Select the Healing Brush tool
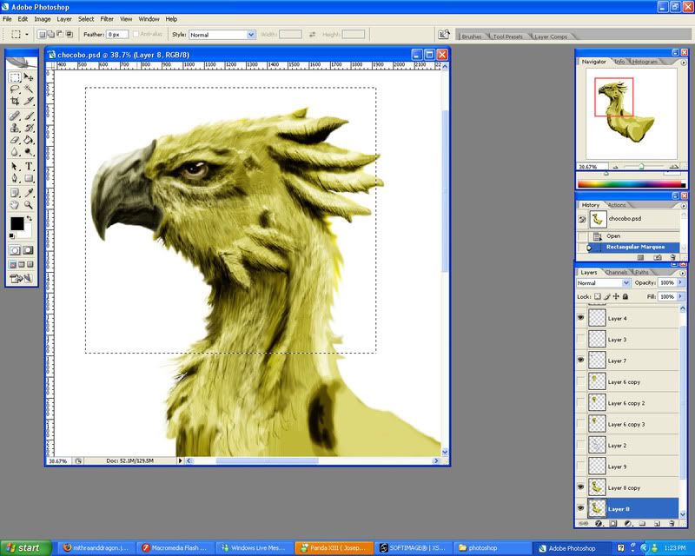The height and width of the screenshot is (556, 695). pos(15,116)
